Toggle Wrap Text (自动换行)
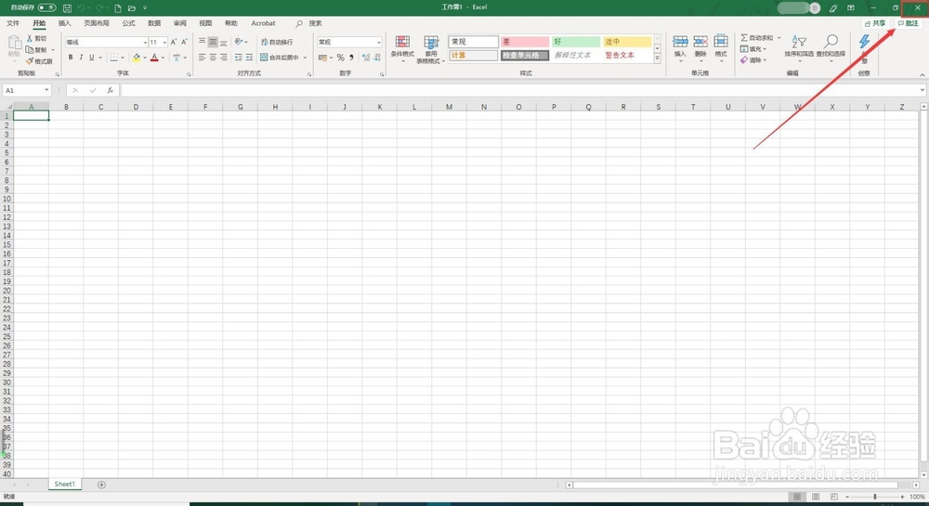The height and width of the screenshot is (506, 929). (x=277, y=42)
